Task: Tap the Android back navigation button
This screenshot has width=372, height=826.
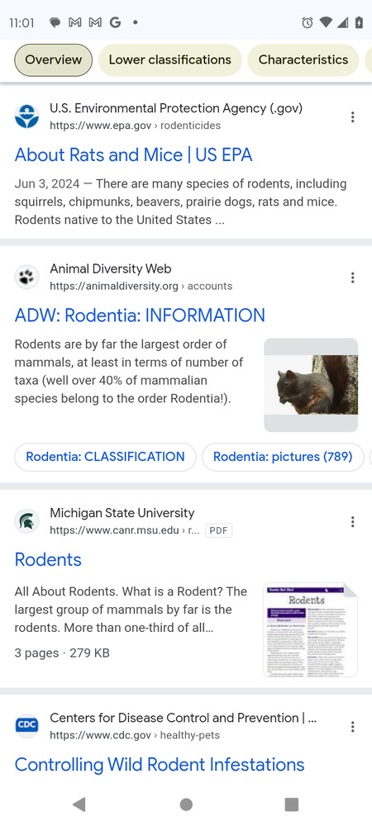Action: (79, 804)
